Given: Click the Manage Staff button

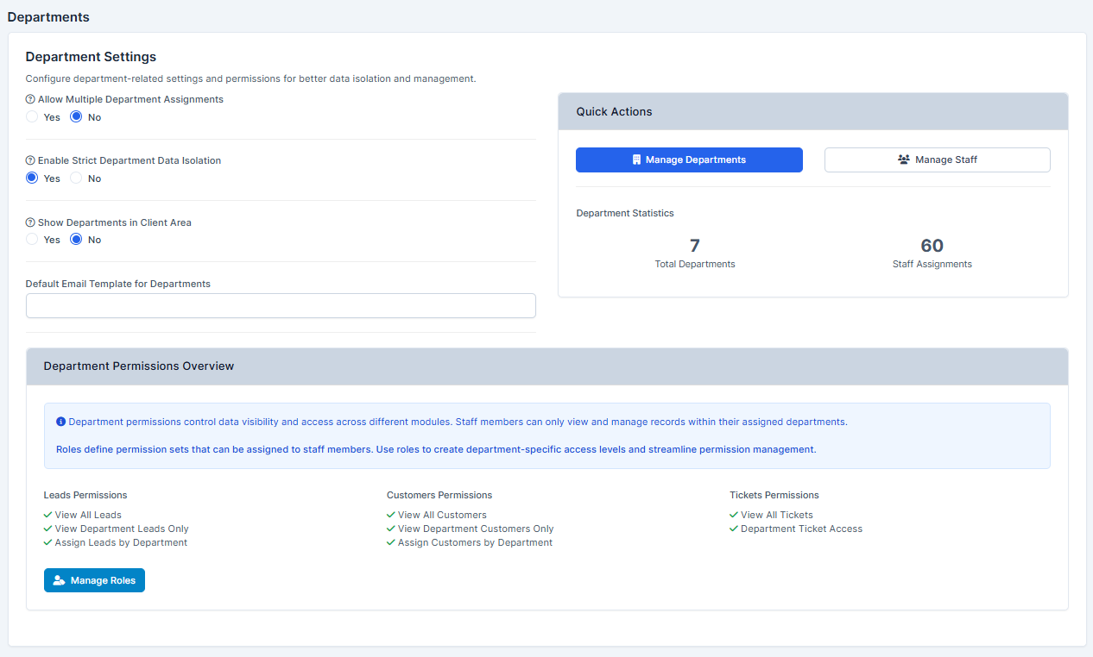Looking at the screenshot, I should (x=937, y=160).
